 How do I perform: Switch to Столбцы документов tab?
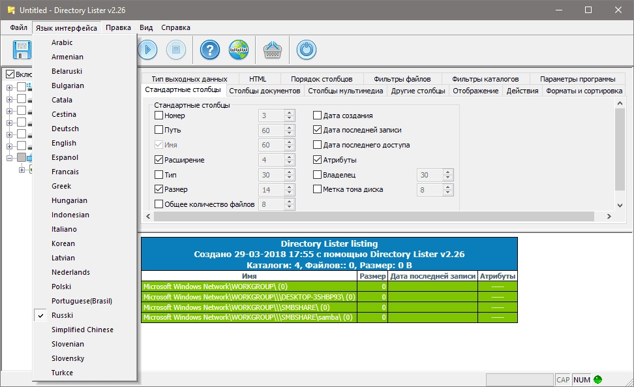[264, 91]
